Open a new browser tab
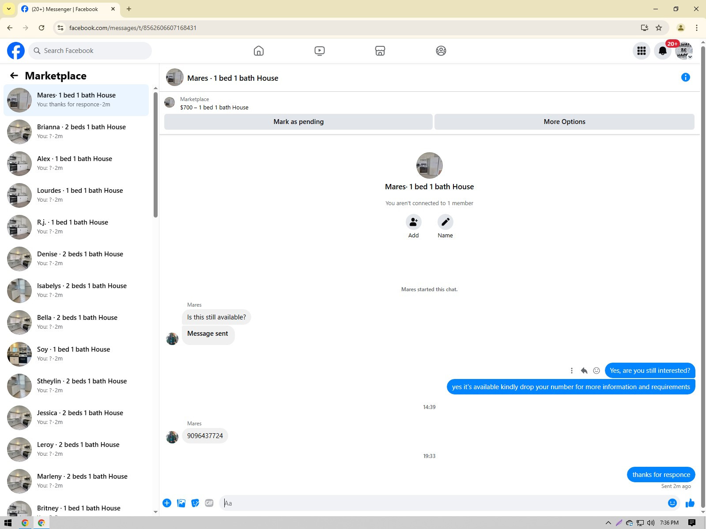The image size is (706, 529). 129,9
